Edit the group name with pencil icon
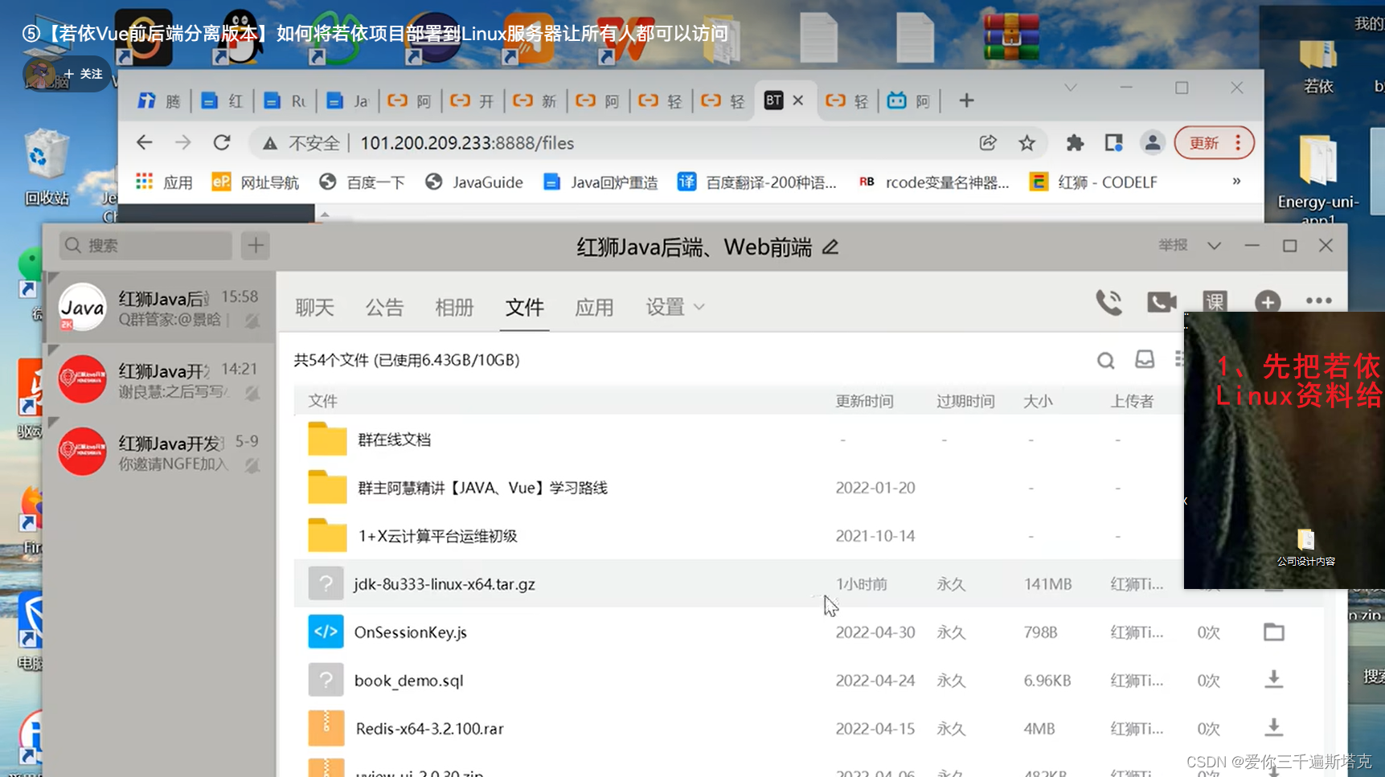This screenshot has height=777, width=1385. click(x=831, y=247)
